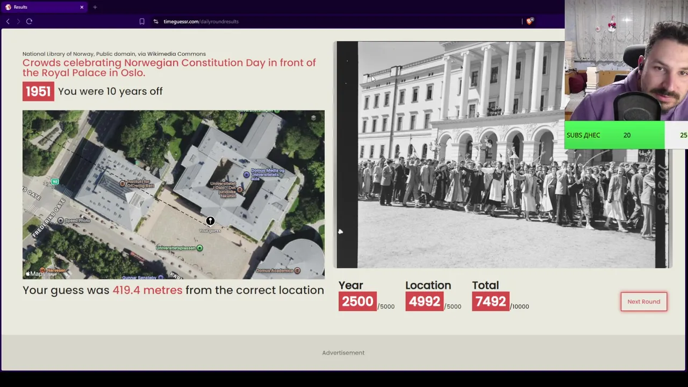Image resolution: width=688 pixels, height=387 pixels.
Task: Click the Next Round button
Action: [x=643, y=302]
